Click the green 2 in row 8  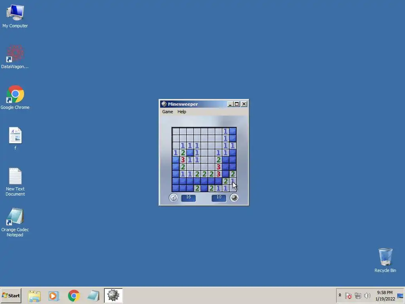pos(226,181)
